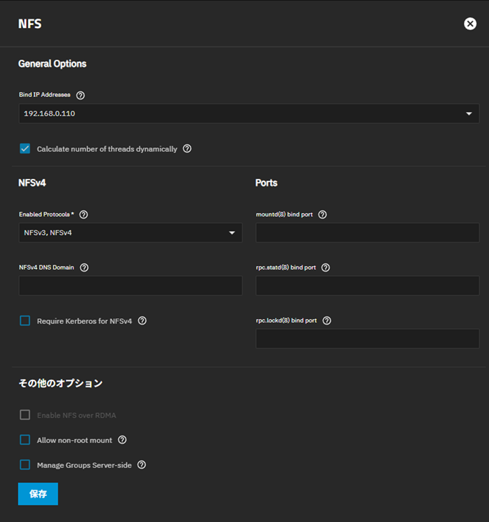
Task: Expand the Bind IP Addresses dropdown
Action: (x=249, y=114)
